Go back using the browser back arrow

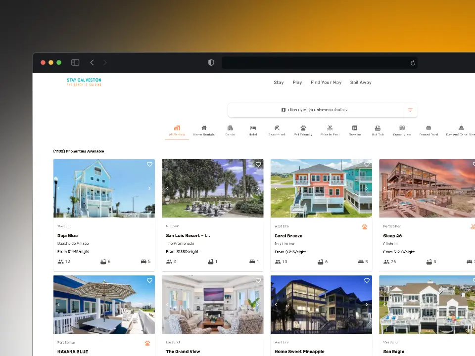(x=92, y=62)
